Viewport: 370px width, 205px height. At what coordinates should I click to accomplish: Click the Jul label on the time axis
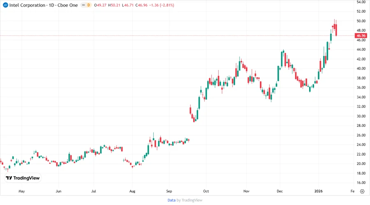pyautogui.click(x=94, y=191)
